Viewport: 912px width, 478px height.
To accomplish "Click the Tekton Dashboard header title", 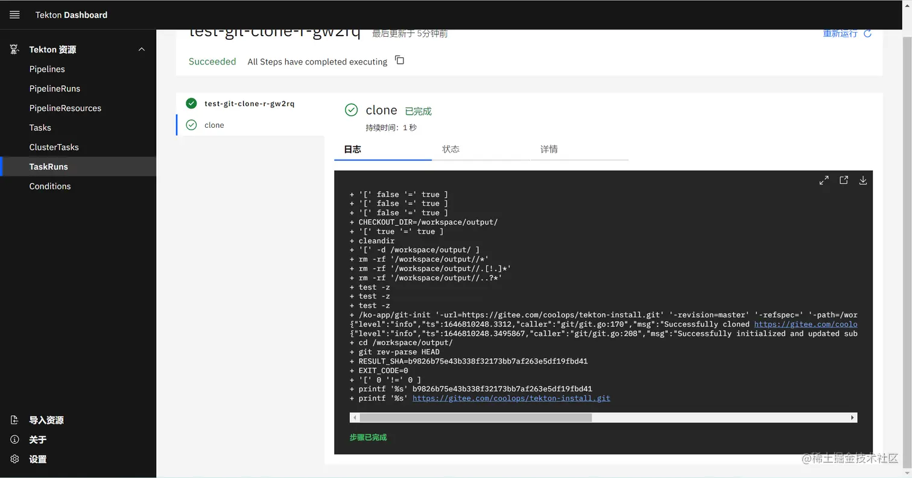I will point(71,15).
